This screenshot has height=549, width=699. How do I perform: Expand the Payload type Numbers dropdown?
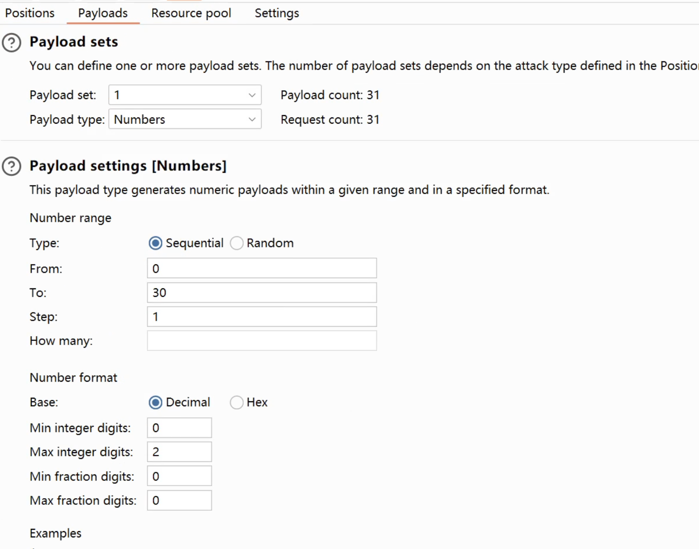[x=185, y=120]
